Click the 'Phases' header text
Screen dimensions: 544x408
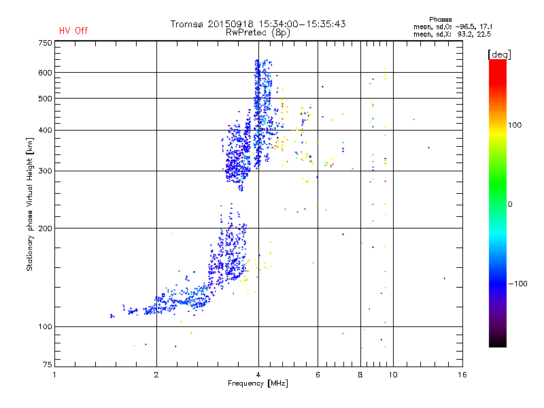[x=440, y=20]
